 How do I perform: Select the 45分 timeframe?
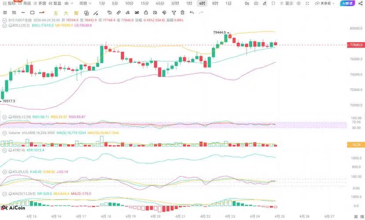pos(160,4)
